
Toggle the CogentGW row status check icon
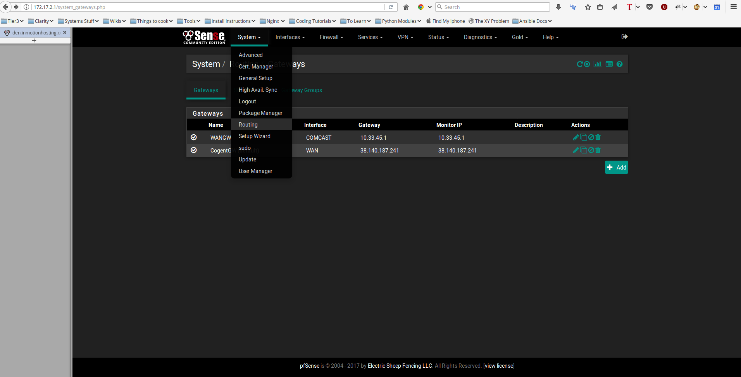click(194, 150)
